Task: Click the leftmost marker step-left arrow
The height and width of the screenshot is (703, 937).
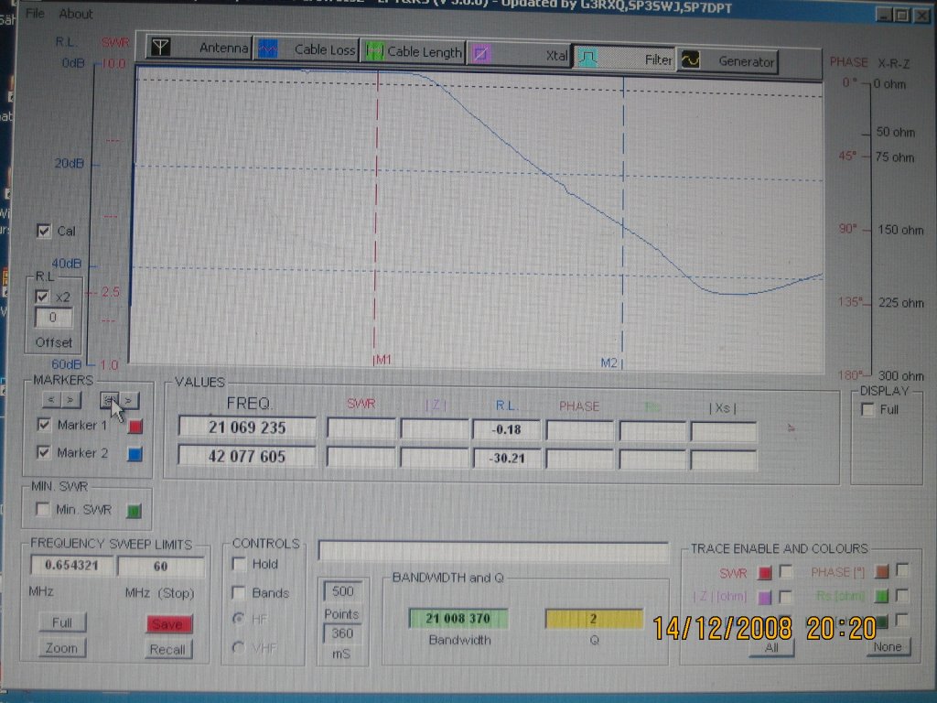Action: (x=50, y=399)
